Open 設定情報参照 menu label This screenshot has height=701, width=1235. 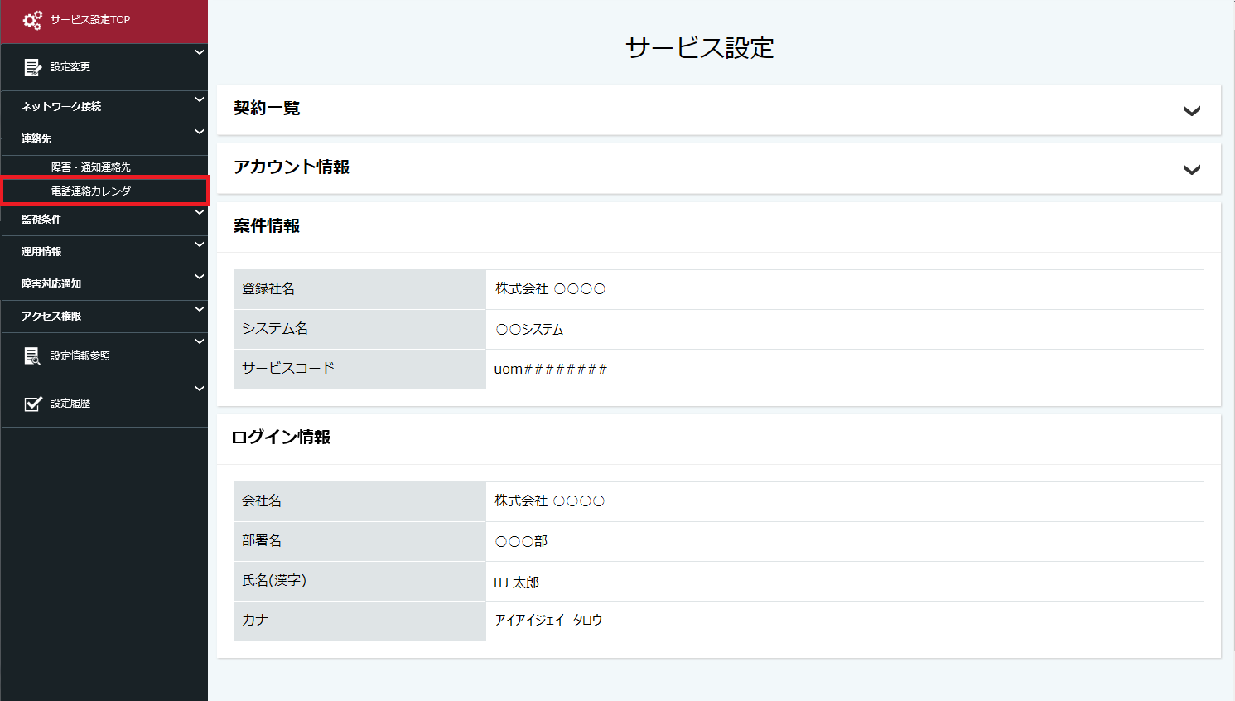[x=80, y=356]
